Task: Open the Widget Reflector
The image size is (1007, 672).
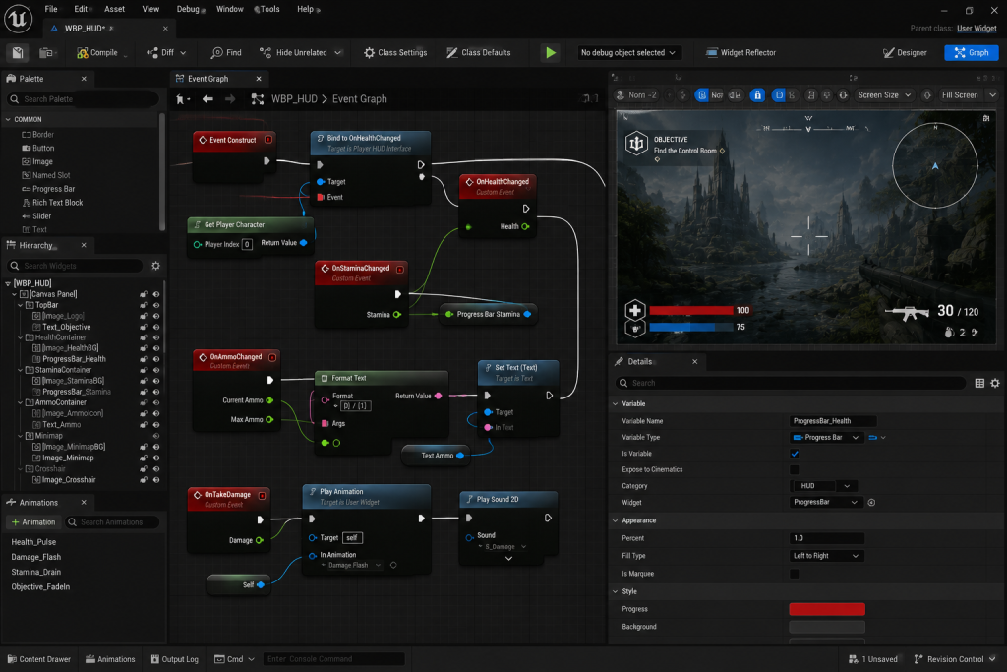Action: 740,53
